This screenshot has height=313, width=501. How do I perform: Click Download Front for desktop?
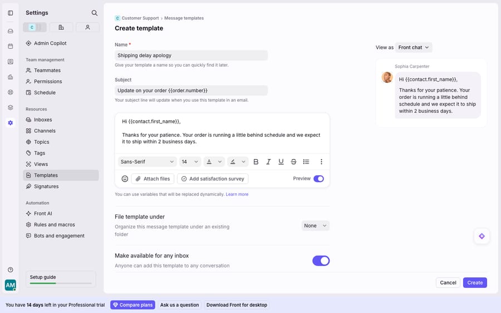pyautogui.click(x=237, y=305)
